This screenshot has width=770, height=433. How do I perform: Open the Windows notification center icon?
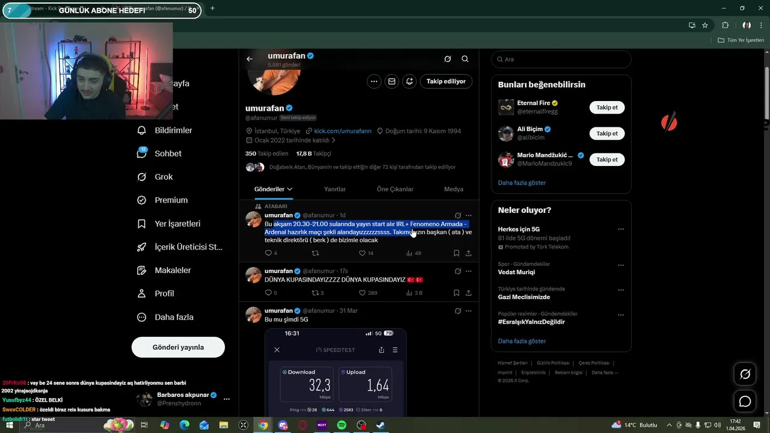pos(757,425)
